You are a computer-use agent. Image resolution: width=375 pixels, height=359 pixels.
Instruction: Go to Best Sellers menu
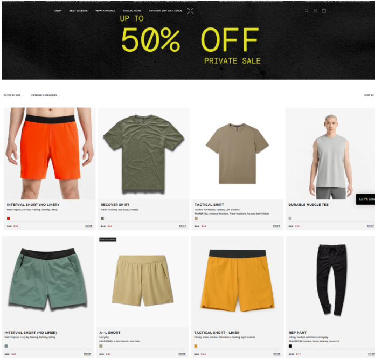(79, 11)
